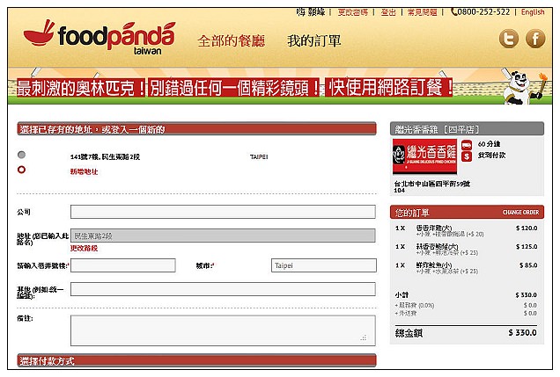This screenshot has height=377, width=560.
Task: Open the Facebook social icon
Action: [x=535, y=39]
